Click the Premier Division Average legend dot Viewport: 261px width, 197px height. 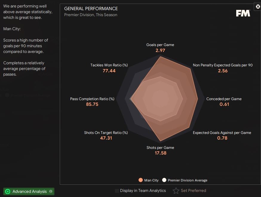[164, 180]
